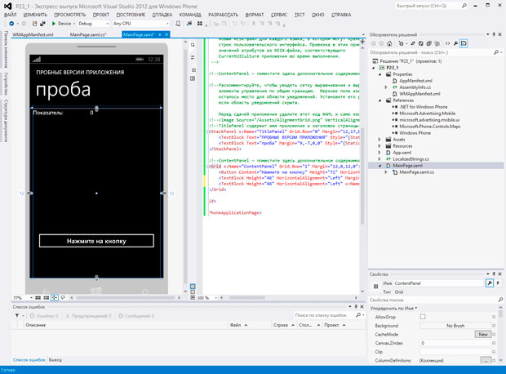Switch to the MainPage.xaml.cs tab
This screenshot has height=374, width=506.
[x=88, y=34]
